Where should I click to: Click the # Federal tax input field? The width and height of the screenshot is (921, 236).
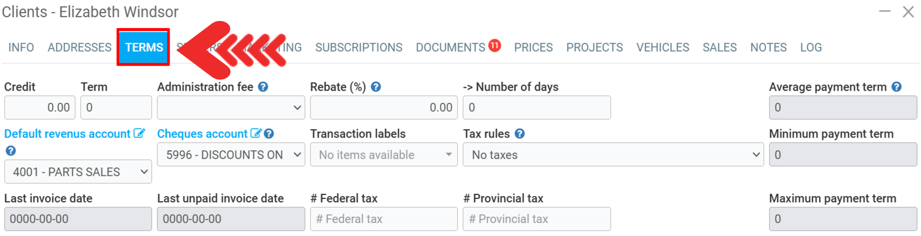pyautogui.click(x=383, y=219)
